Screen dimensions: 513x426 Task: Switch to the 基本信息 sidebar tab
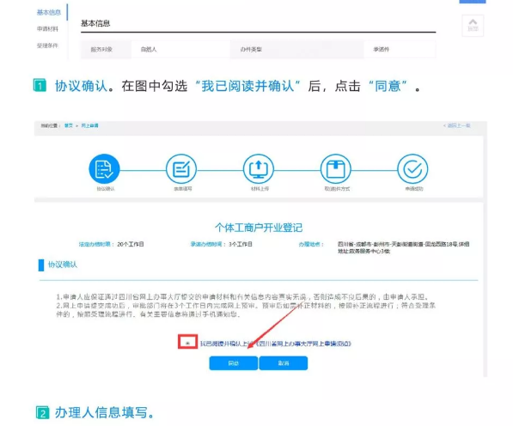point(49,12)
